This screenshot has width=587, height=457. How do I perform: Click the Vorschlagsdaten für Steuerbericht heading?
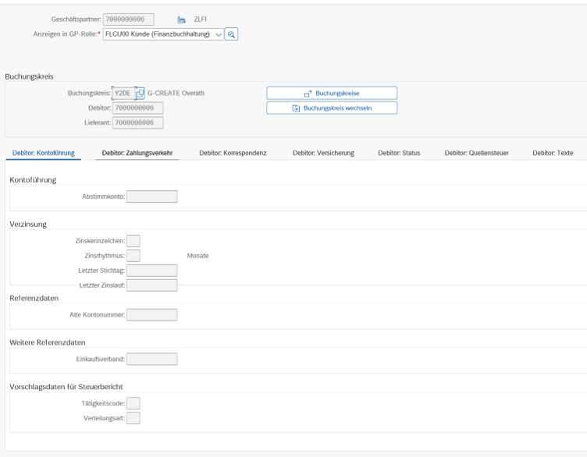[x=66, y=387]
